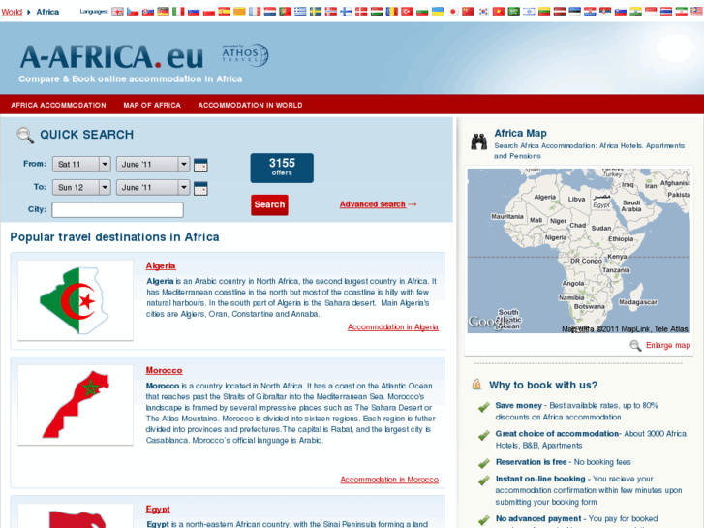Open the From day dropdown Sat 11
Screen dimensions: 704x528
[81, 165]
